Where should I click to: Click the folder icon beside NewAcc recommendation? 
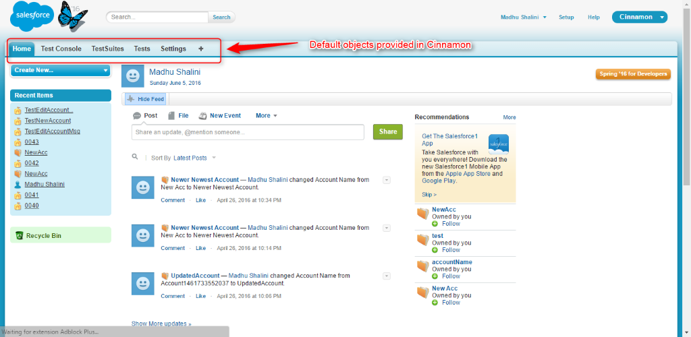tap(422, 214)
